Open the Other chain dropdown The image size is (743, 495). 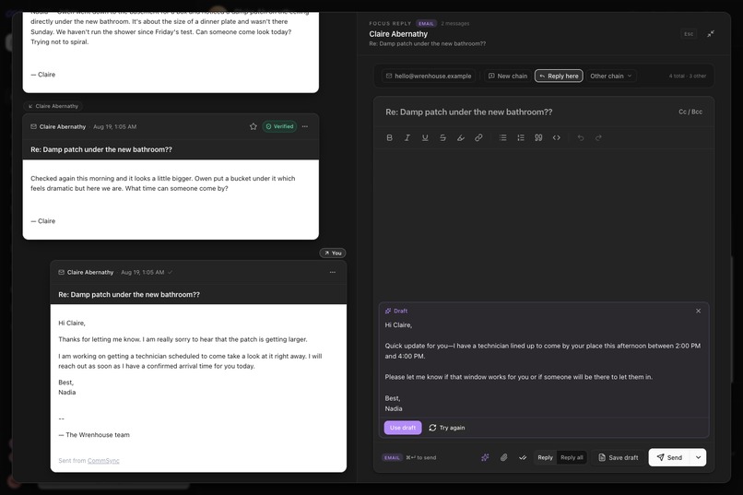tap(611, 76)
